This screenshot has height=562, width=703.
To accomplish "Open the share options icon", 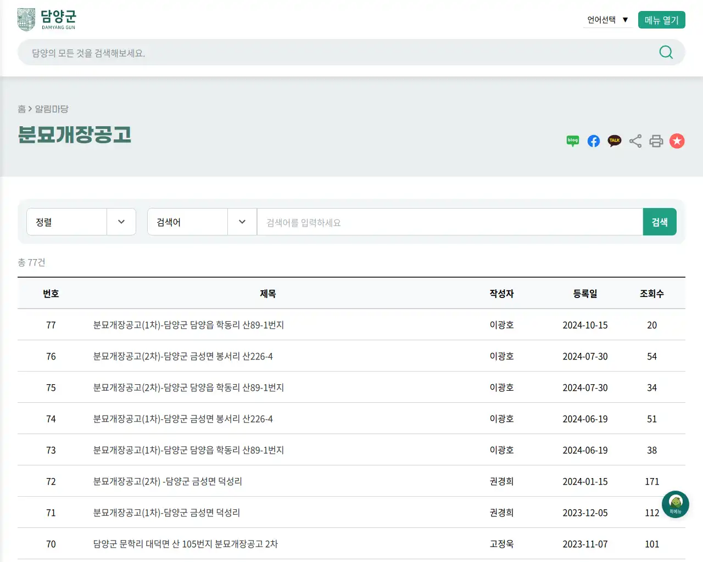I will [x=635, y=141].
